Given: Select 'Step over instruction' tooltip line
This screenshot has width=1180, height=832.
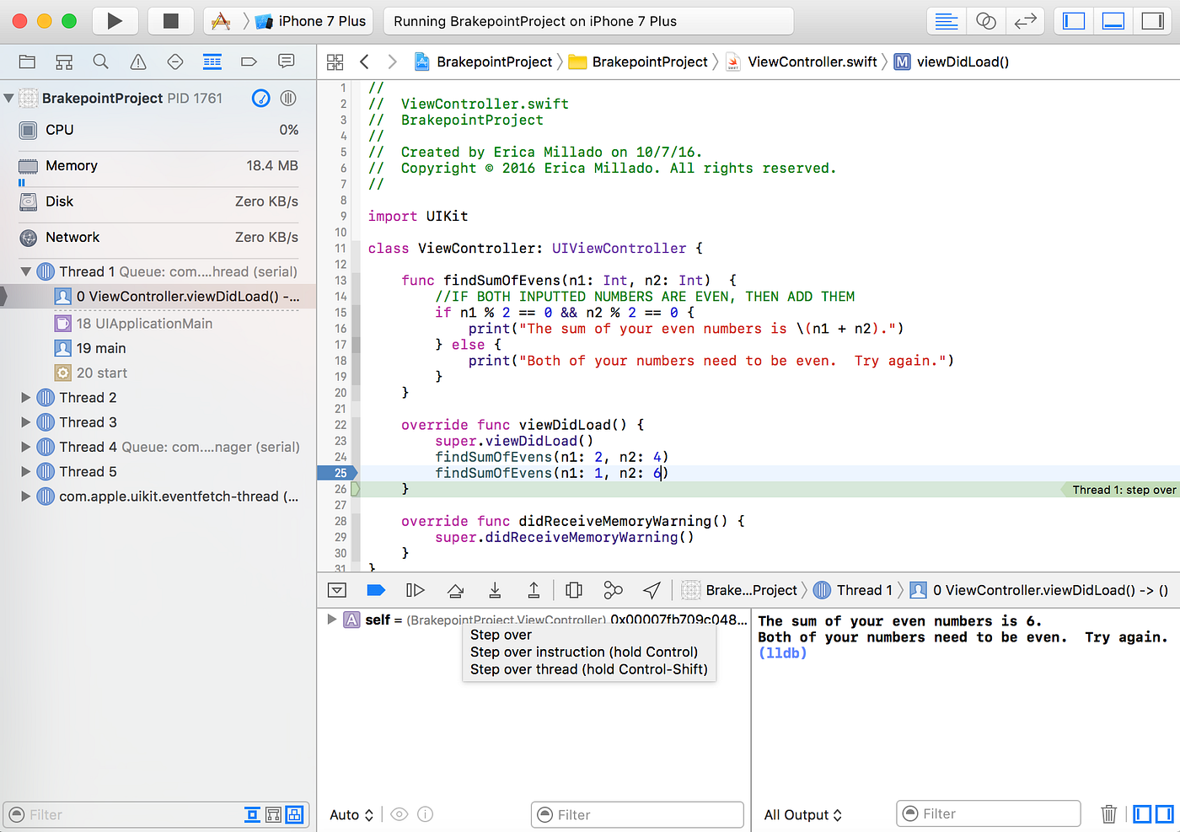Looking at the screenshot, I should tap(583, 652).
